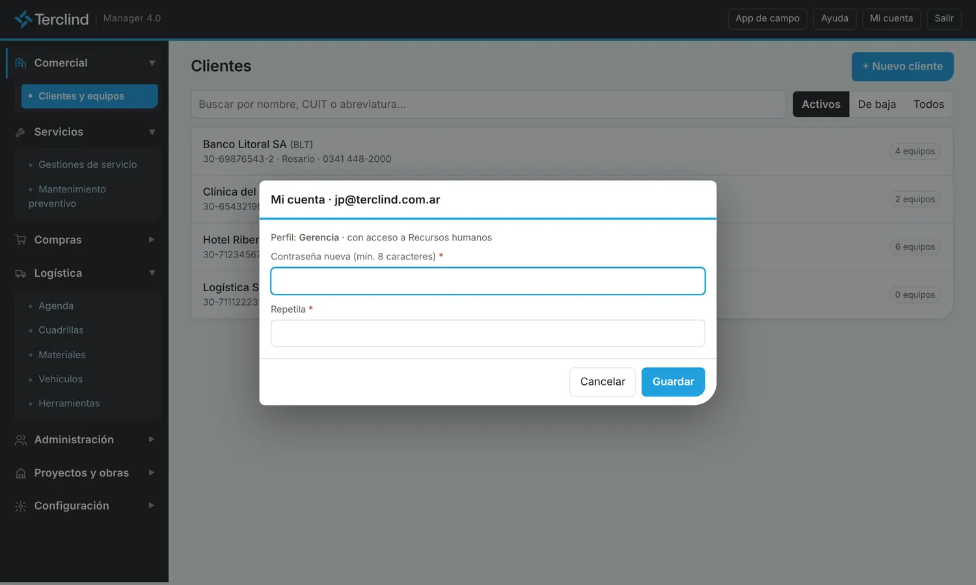
Task: Expand the Proyectos y obras arrow
Action: (152, 473)
